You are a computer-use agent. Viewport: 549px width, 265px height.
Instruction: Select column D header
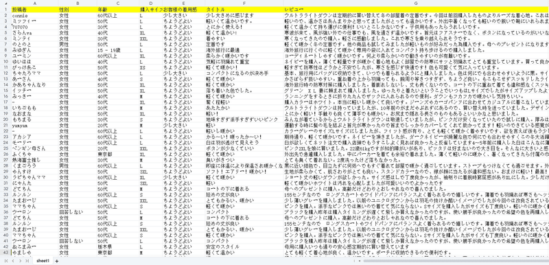(150, 3)
